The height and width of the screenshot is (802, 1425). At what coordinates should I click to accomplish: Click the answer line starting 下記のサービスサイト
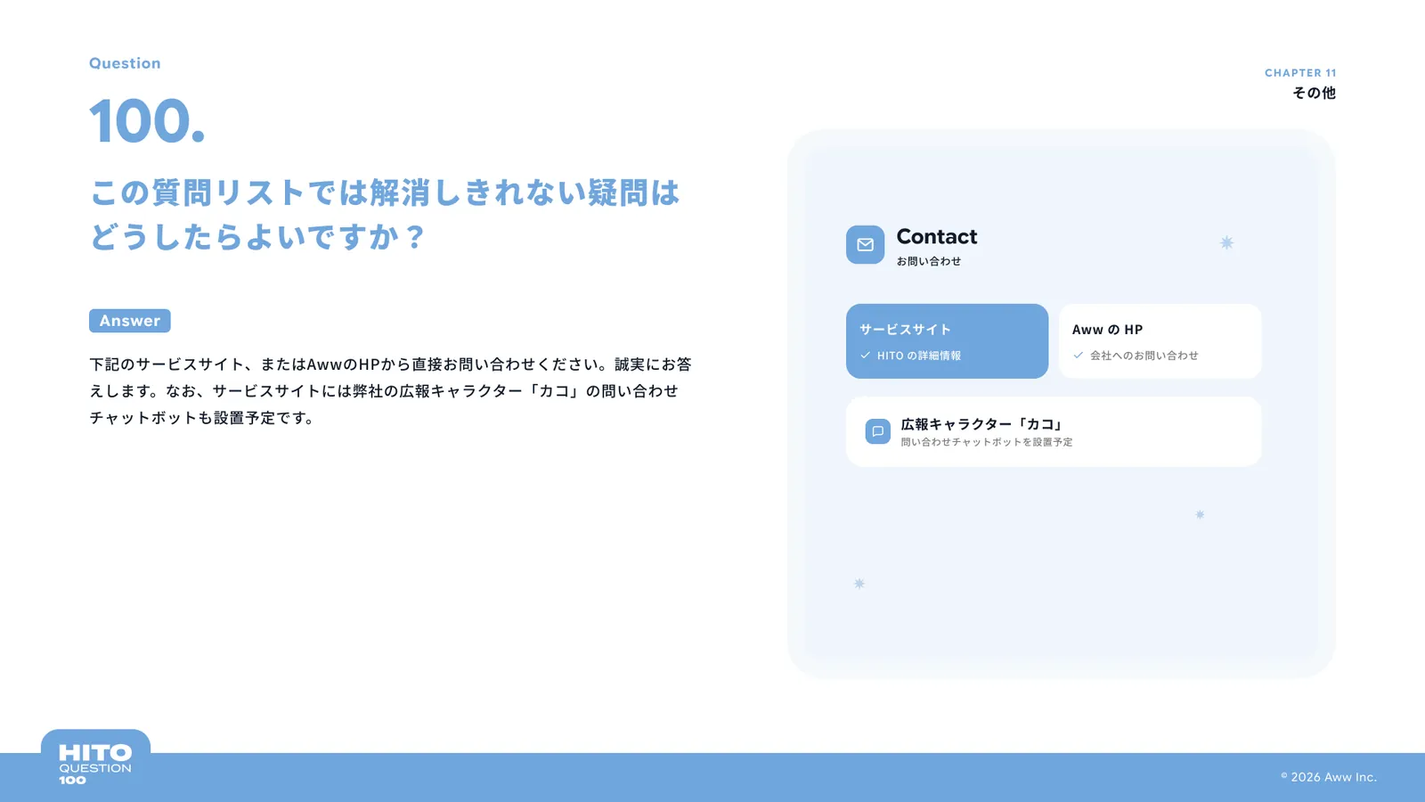391,364
